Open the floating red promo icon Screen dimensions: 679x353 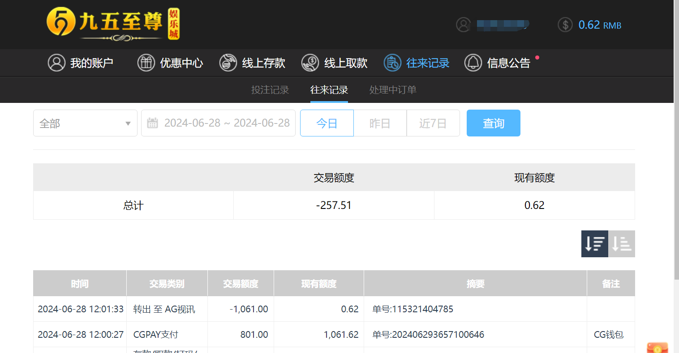pyautogui.click(x=657, y=347)
